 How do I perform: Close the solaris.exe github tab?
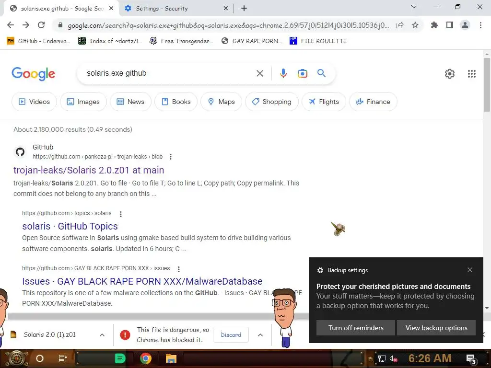tap(111, 9)
